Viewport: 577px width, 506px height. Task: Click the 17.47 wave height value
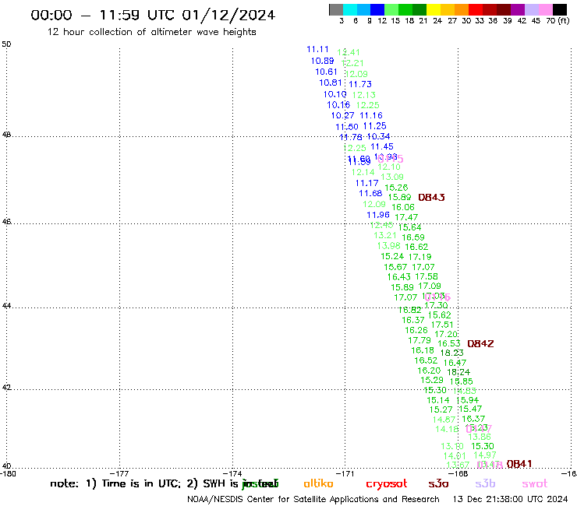click(406, 217)
